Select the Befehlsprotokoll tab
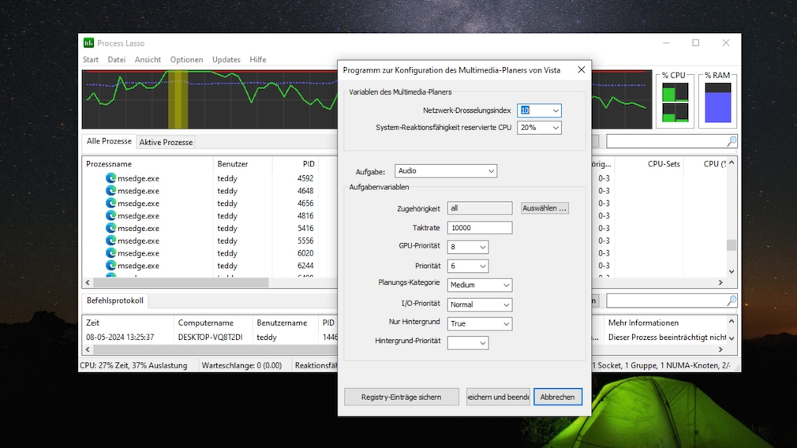The width and height of the screenshot is (797, 448). [x=115, y=301]
